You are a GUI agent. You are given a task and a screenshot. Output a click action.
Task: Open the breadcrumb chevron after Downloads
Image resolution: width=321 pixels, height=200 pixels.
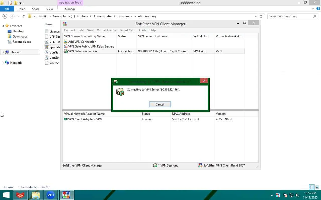tap(135, 16)
